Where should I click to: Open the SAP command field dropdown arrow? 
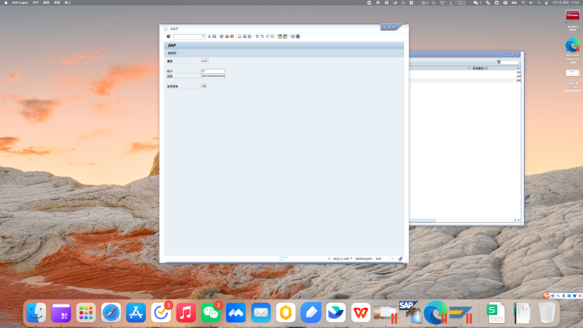(x=203, y=36)
